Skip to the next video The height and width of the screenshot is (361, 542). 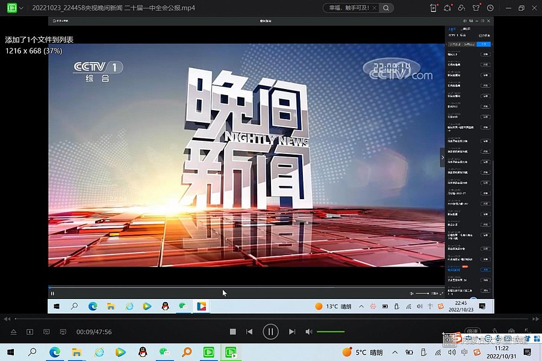coord(292,332)
